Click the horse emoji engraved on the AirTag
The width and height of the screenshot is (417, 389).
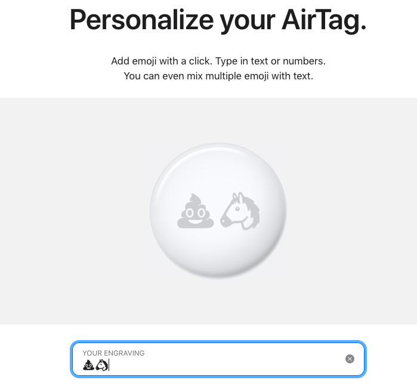240,211
